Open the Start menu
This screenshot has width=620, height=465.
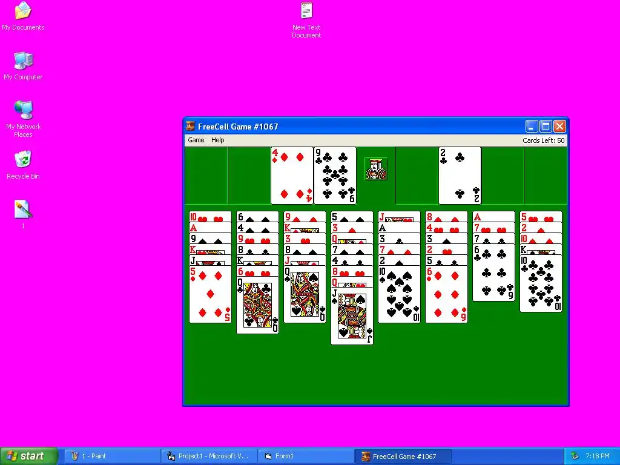tap(29, 456)
